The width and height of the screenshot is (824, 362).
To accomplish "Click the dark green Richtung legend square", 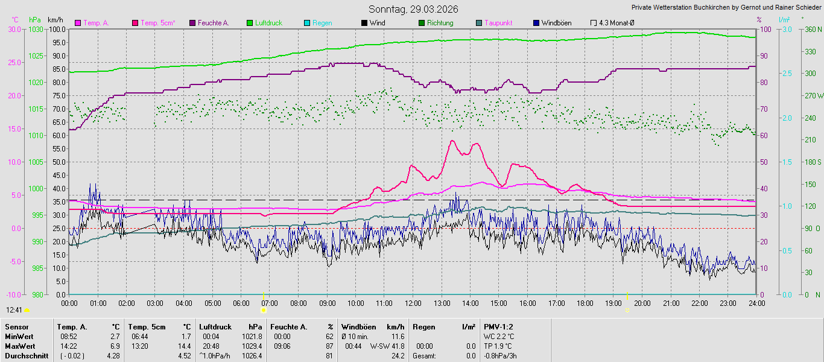I will pos(422,23).
